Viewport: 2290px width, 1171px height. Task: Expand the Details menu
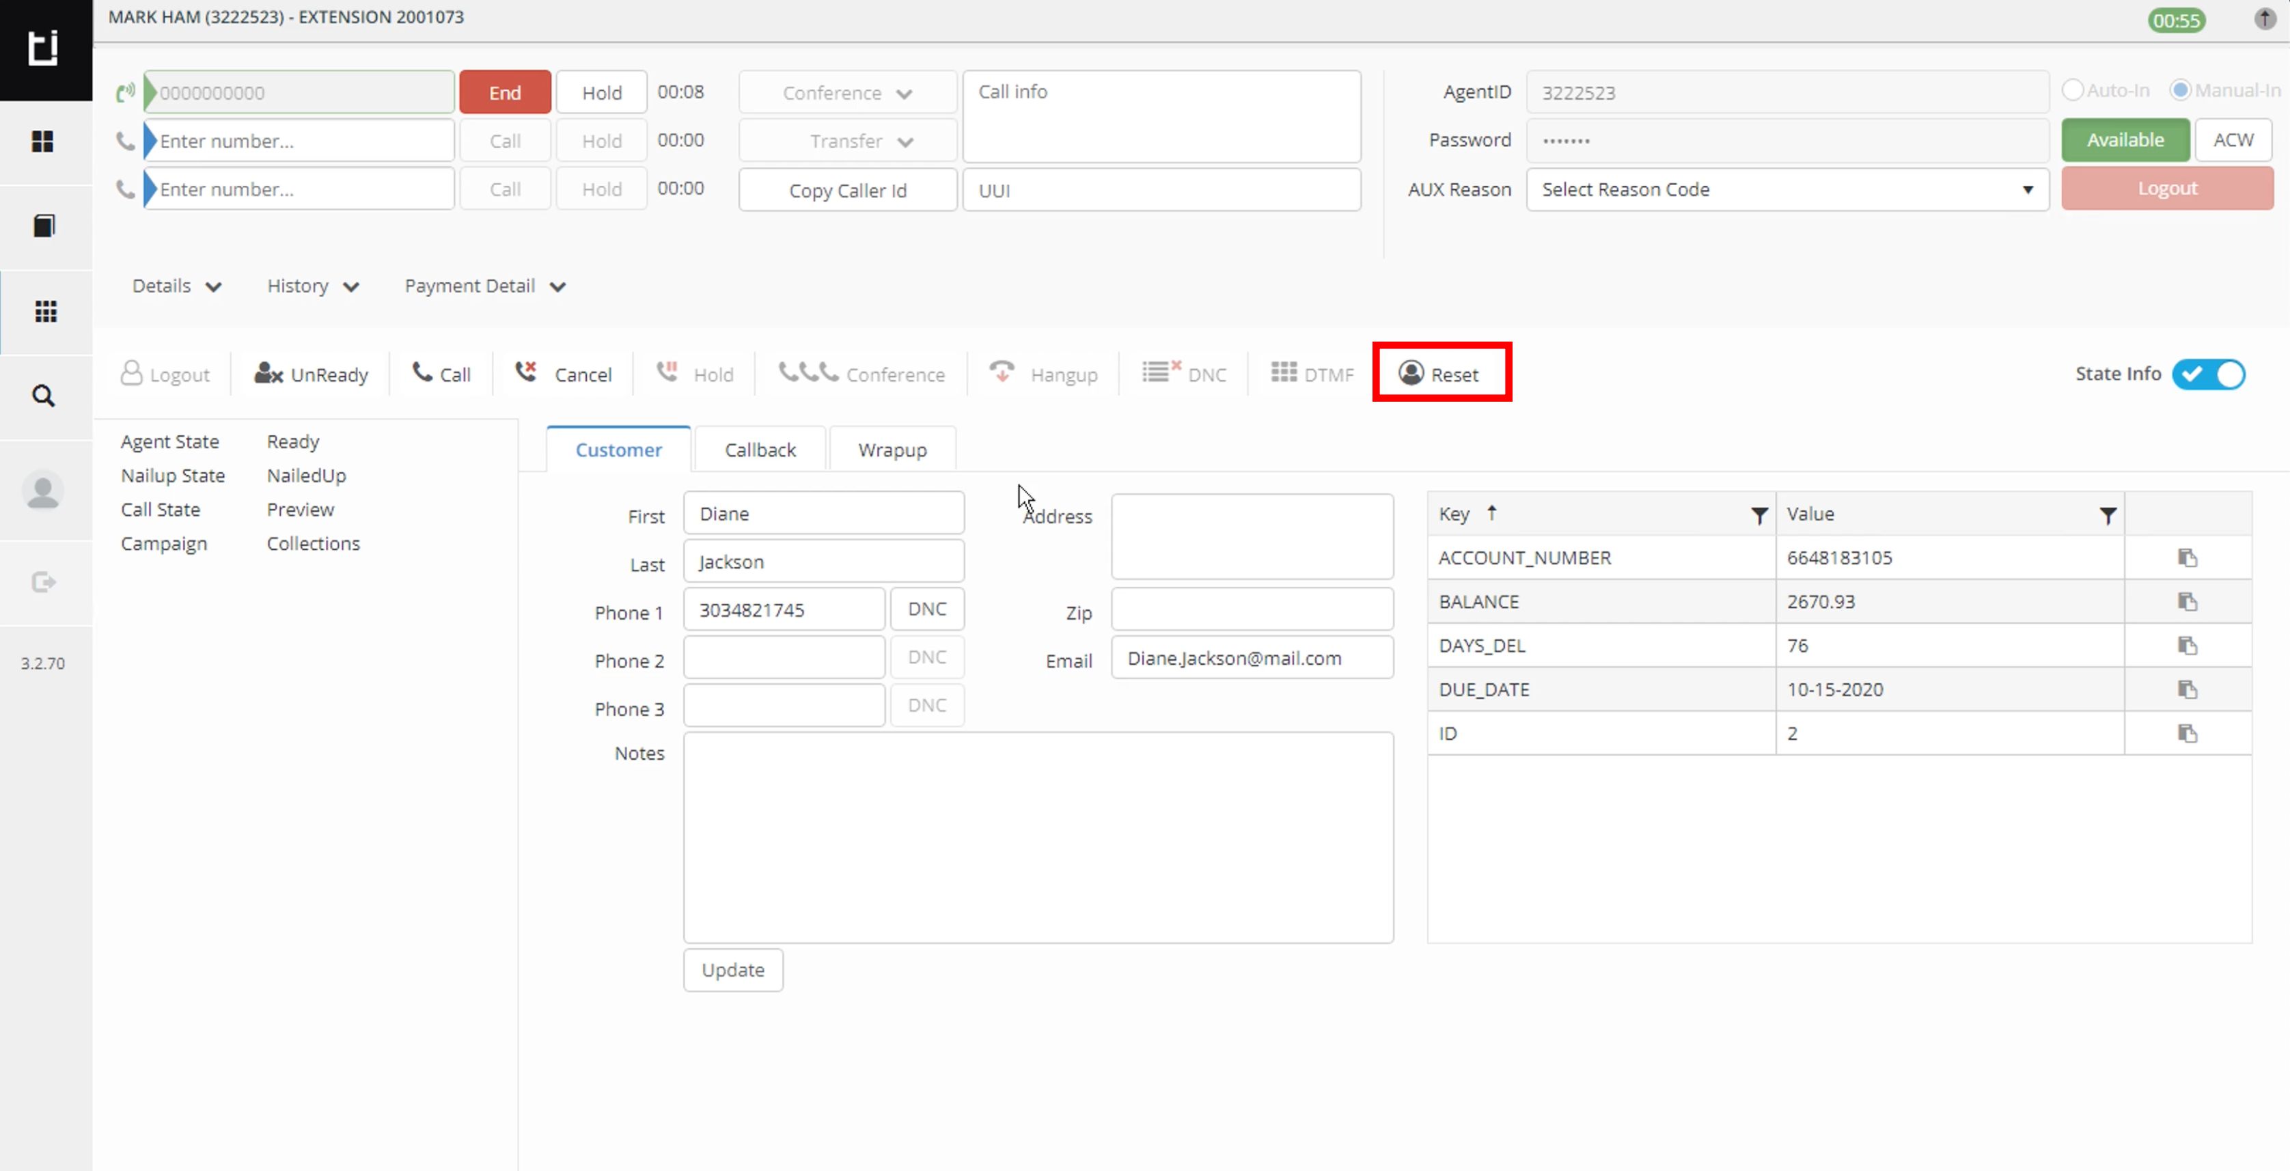coord(176,286)
